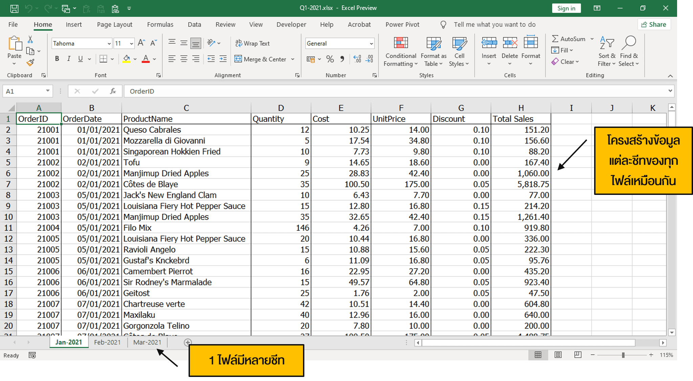This screenshot has height=381, width=693.
Task: Select Format as Table
Action: (x=433, y=51)
